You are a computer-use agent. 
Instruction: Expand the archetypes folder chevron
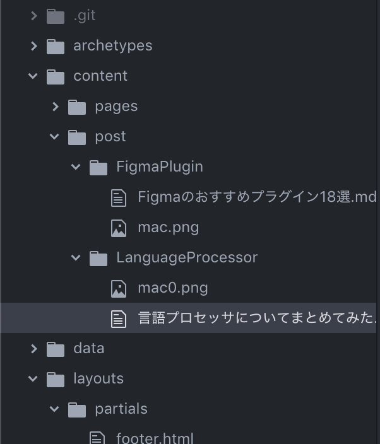click(x=34, y=46)
